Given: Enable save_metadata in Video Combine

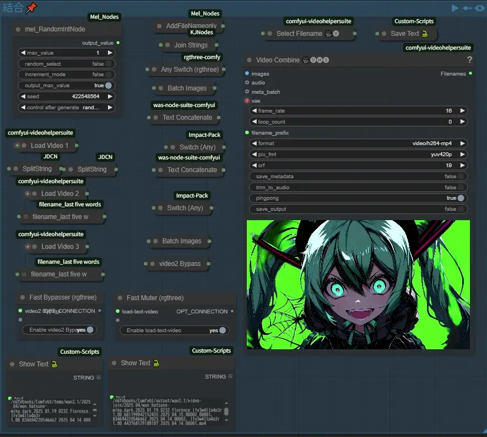Looking at the screenshot, I should 461,177.
